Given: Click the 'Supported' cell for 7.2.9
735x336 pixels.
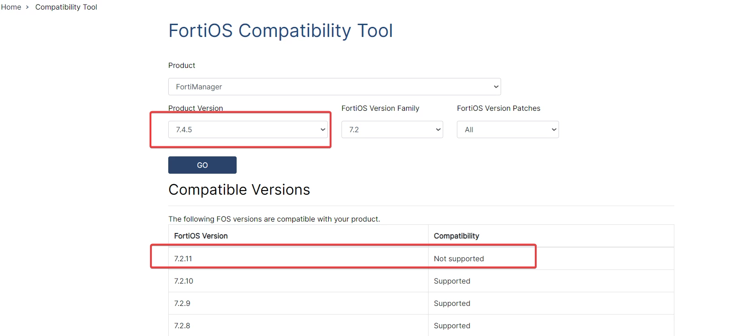Looking at the screenshot, I should click(x=551, y=303).
